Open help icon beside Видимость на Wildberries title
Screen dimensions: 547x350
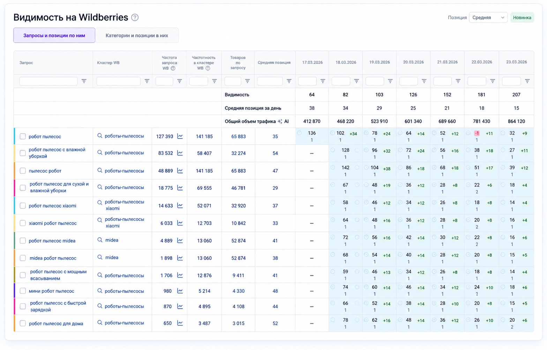135,17
